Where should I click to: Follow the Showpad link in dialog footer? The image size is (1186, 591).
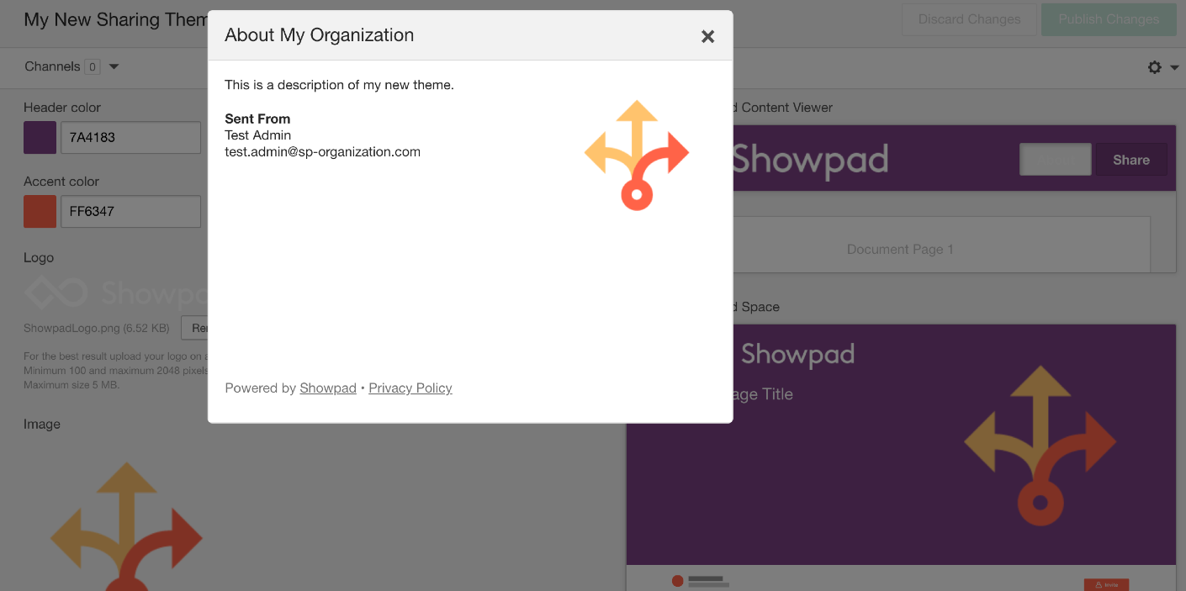pos(328,388)
